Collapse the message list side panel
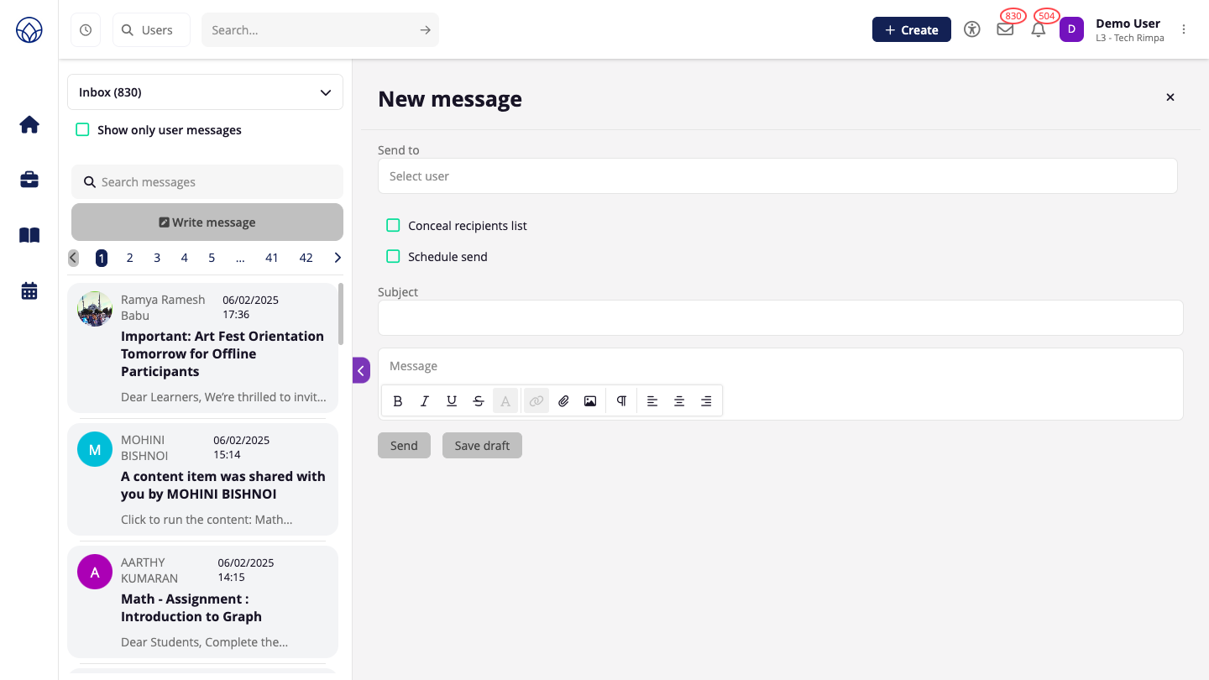Image resolution: width=1209 pixels, height=680 pixels. 361,370
